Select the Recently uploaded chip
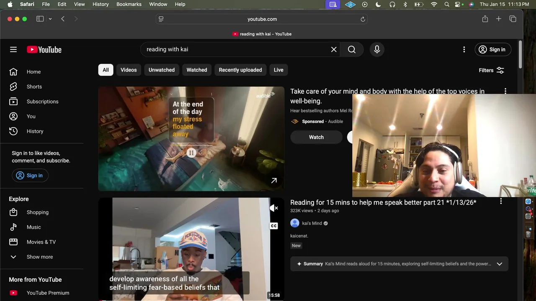 click(240, 70)
